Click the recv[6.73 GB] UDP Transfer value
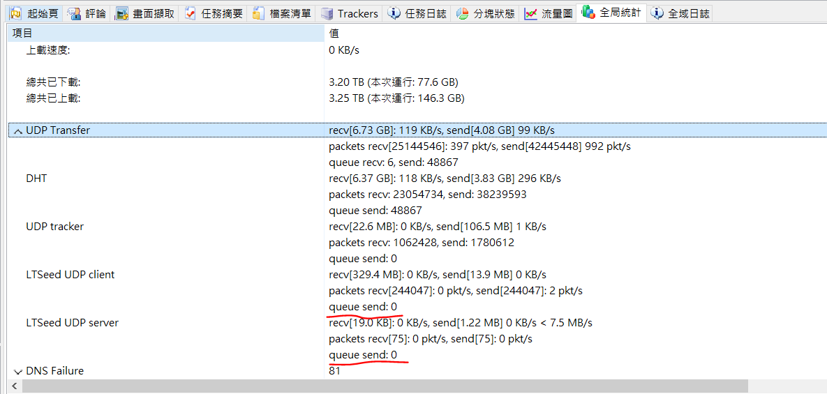This screenshot has height=394, width=827. coord(442,130)
